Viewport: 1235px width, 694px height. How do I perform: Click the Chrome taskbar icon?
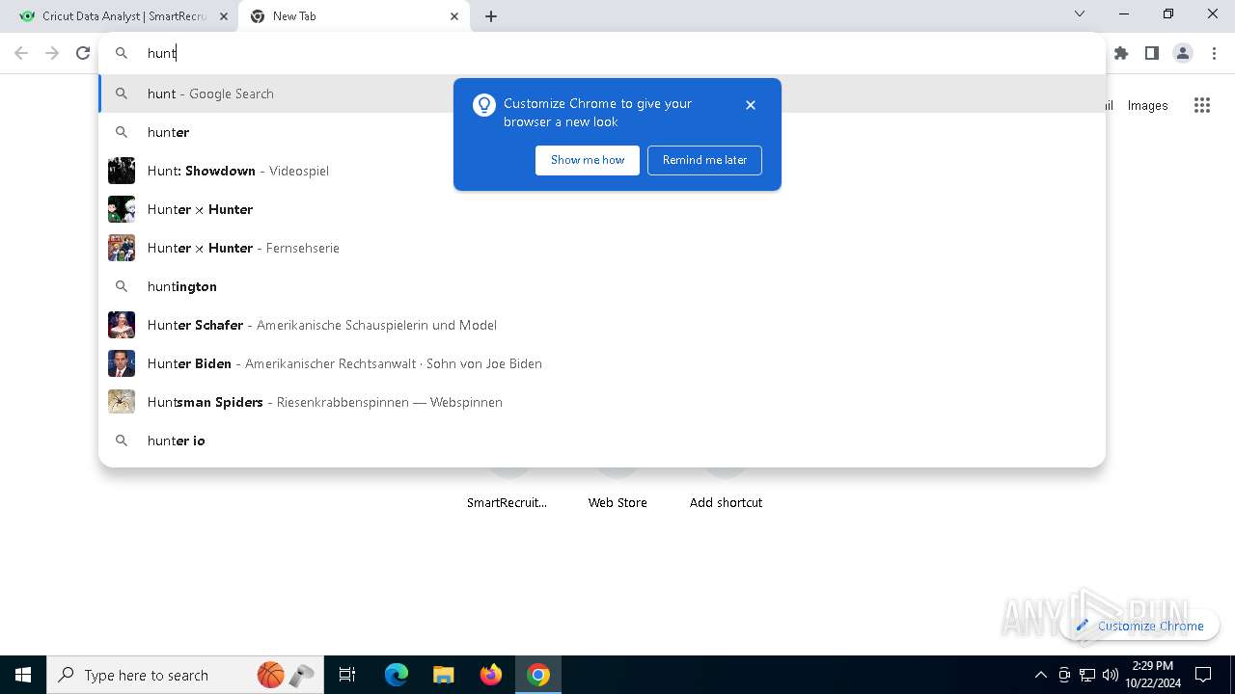pyautogui.click(x=538, y=675)
